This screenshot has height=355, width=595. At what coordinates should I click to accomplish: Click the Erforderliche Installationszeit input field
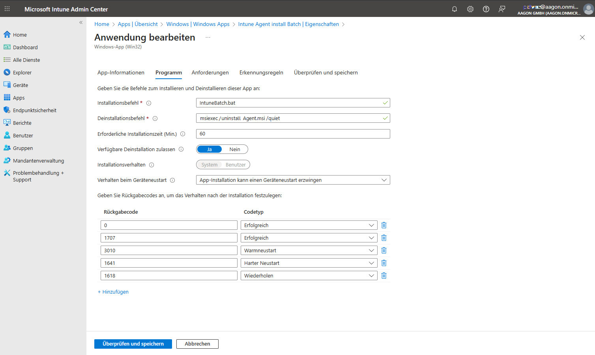click(293, 134)
